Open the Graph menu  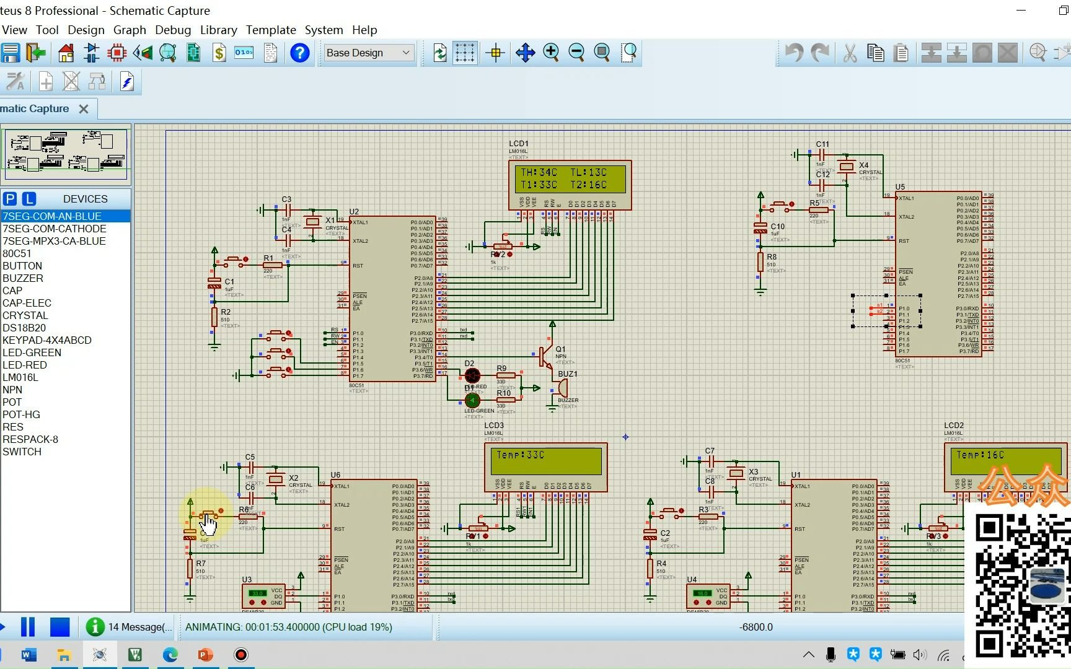(x=130, y=30)
